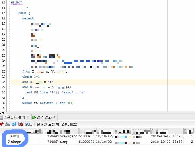The image size is (195, 147).
Task: Click the 'from' keyword on line 26
Action: pos(26,71)
